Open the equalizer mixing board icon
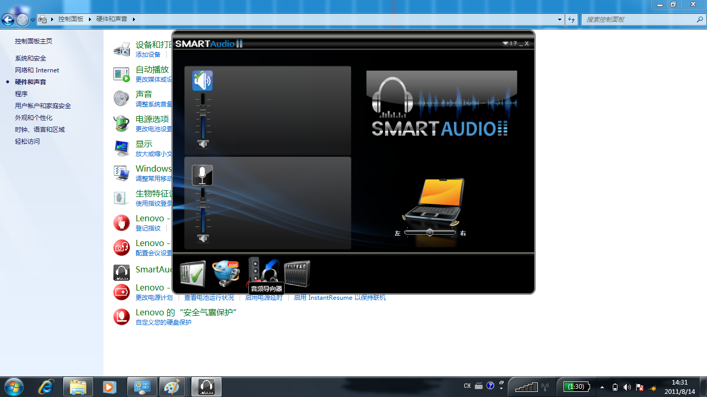 297,273
